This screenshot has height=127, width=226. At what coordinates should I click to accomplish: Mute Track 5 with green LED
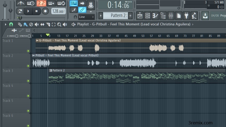28,111
